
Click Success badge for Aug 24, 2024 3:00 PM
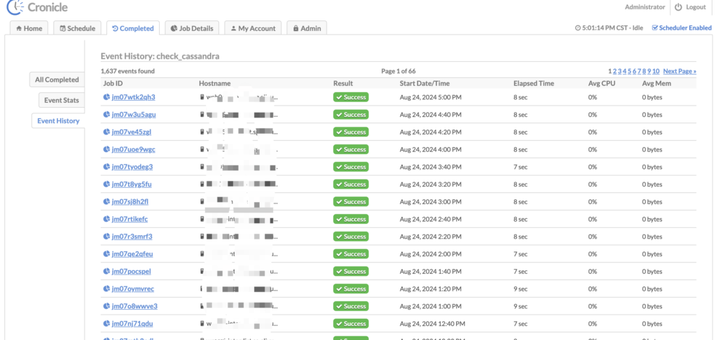coord(351,202)
